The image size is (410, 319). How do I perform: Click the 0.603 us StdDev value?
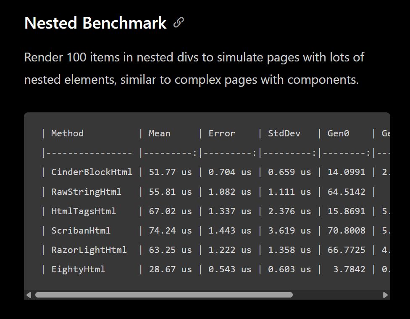(x=289, y=269)
